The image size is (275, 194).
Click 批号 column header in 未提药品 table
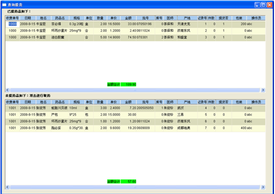[x=146, y=102]
